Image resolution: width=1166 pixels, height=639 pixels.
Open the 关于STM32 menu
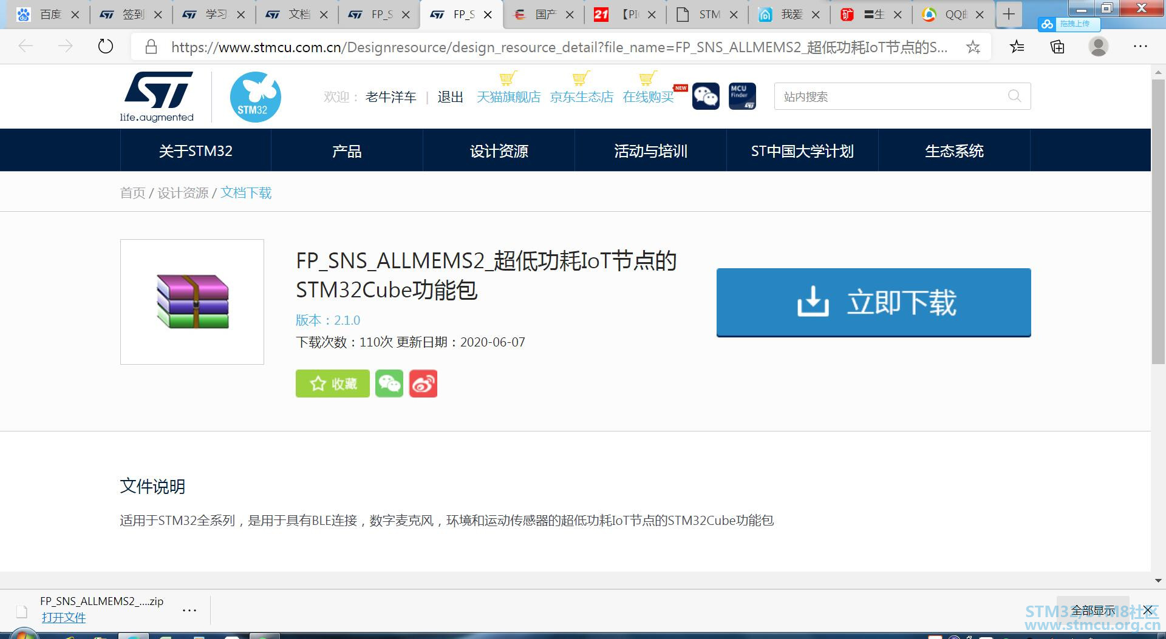click(196, 150)
